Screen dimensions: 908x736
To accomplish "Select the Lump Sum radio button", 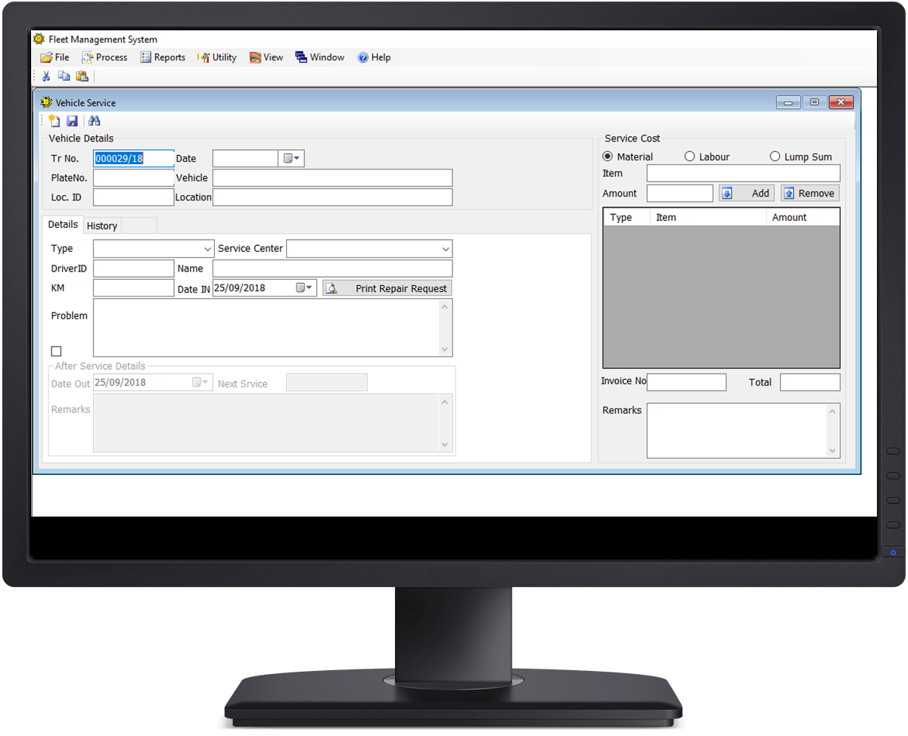I will point(775,157).
